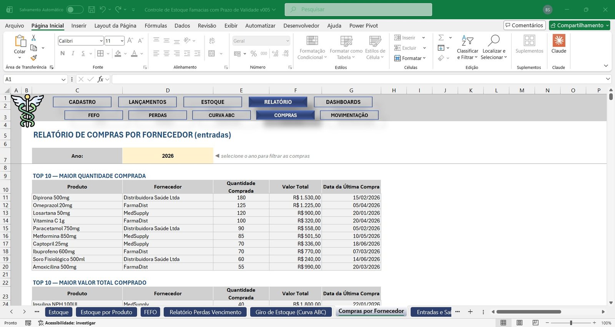Click the percent style icon
Image resolution: width=615 pixels, height=327 pixels.
(x=253, y=53)
